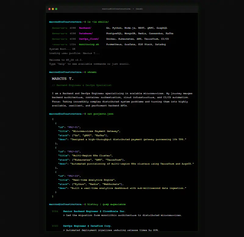Click 'Senior Backend Engineer @ CloudScale Inc.' heading
This screenshot has height=237, width=244.
(94, 211)
